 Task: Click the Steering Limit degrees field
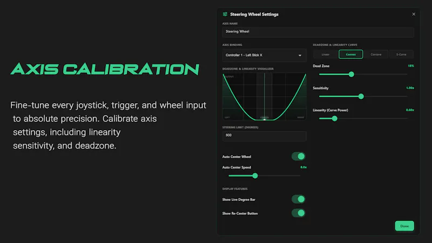(264, 136)
